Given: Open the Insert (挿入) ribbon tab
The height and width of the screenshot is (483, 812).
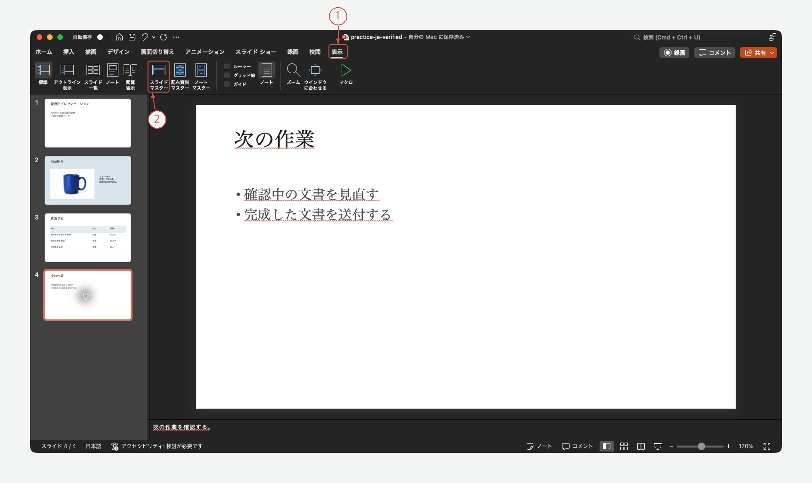Looking at the screenshot, I should point(69,52).
